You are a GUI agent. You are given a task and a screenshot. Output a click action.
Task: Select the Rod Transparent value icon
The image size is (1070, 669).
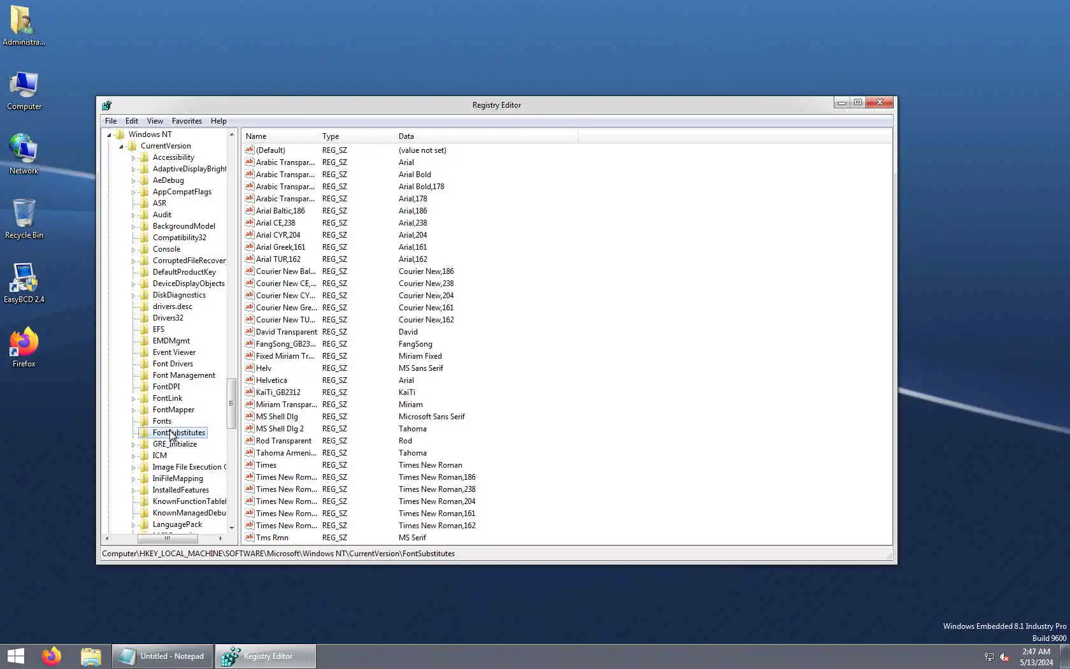tap(250, 440)
